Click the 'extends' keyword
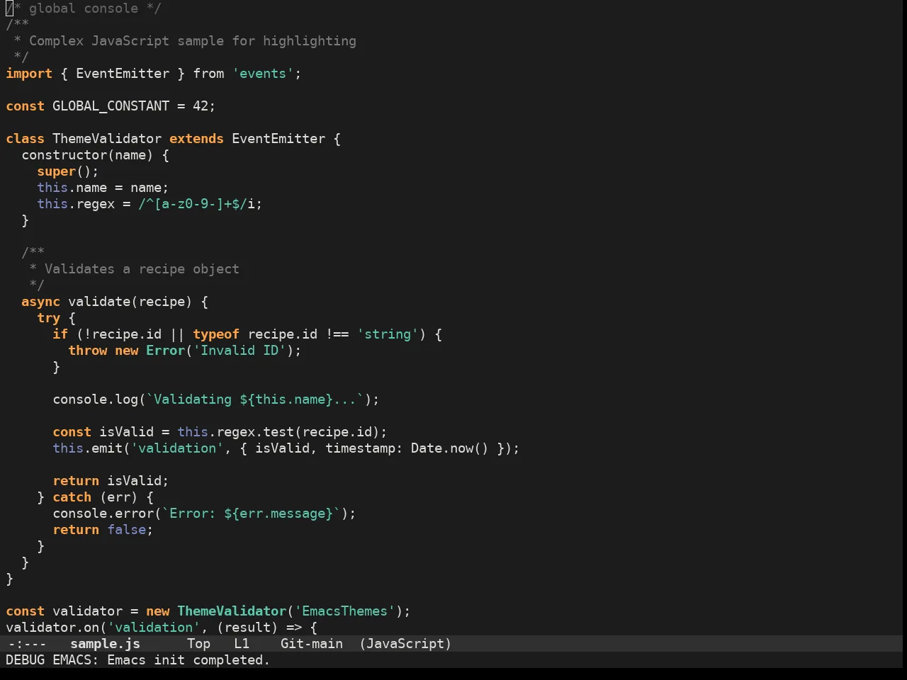Image resolution: width=907 pixels, height=680 pixels. (196, 139)
